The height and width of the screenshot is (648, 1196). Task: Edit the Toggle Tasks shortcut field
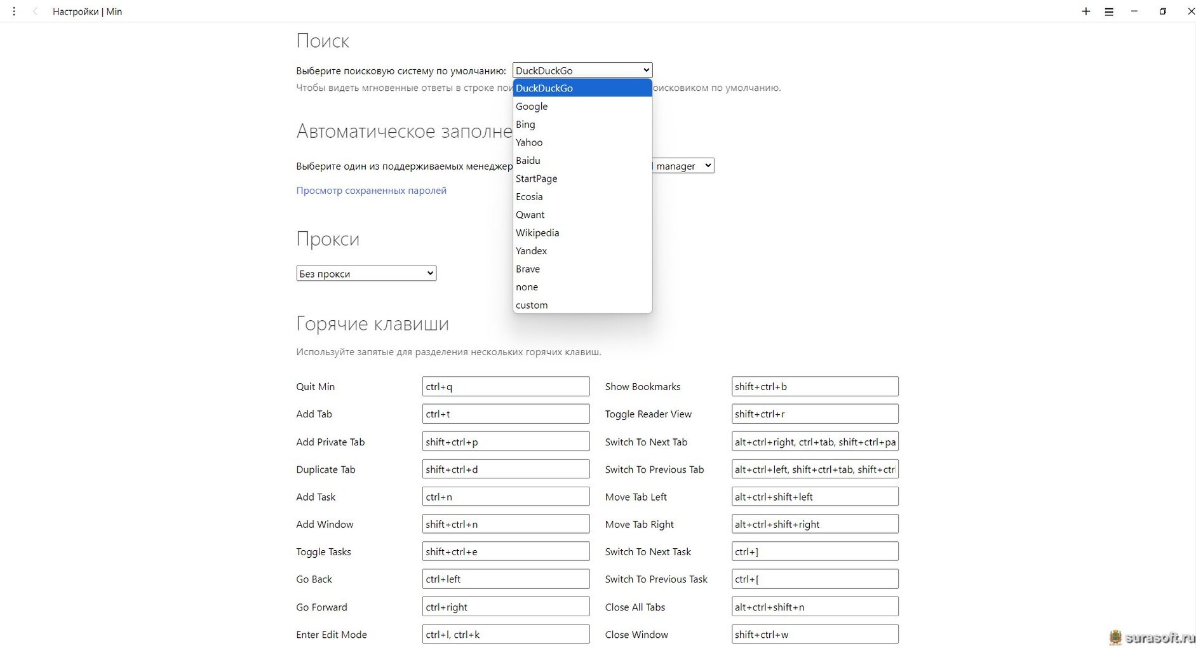point(506,551)
